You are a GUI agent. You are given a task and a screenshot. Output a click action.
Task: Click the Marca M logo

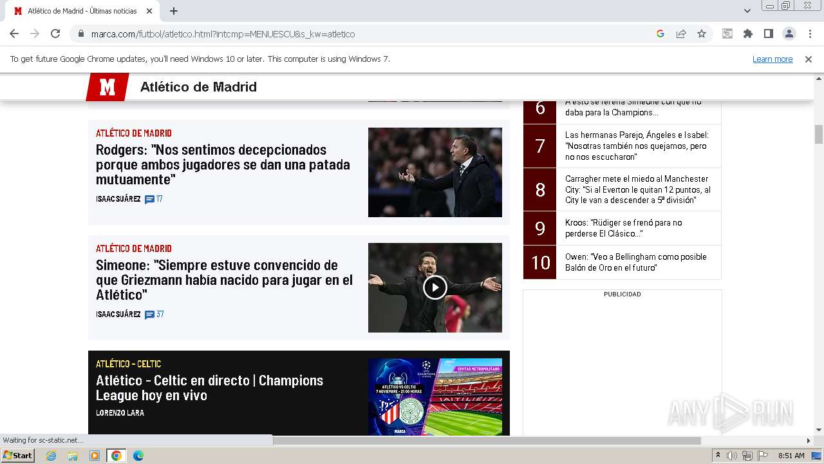pyautogui.click(x=108, y=87)
